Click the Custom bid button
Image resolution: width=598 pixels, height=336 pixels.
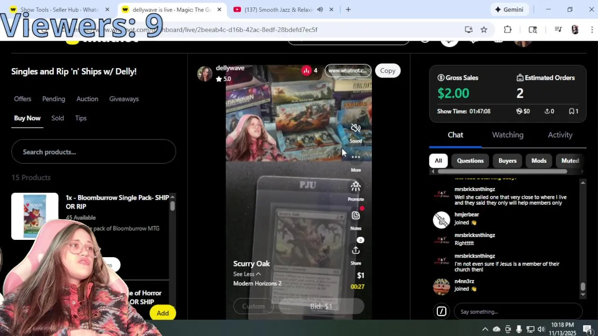click(x=253, y=306)
